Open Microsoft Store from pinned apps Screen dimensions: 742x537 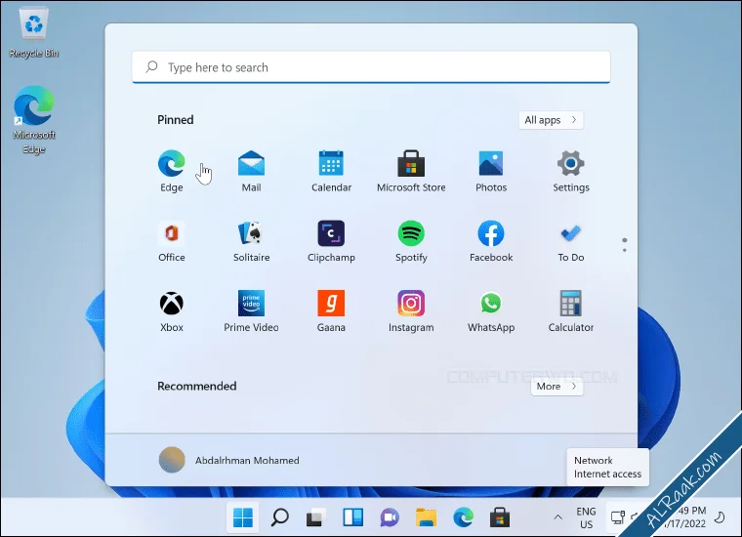[411, 171]
